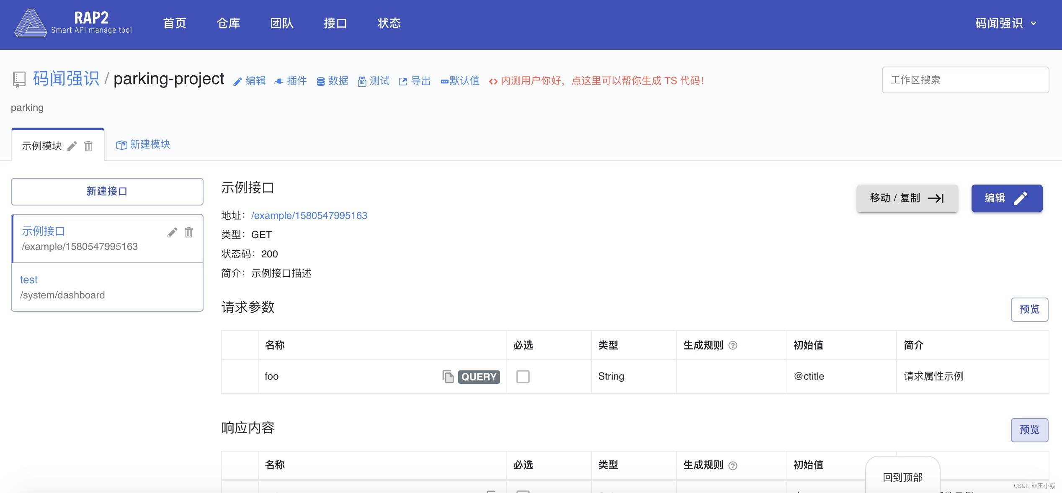
Task: Click pencil icon beside 示例接口 in sidebar
Action: tap(172, 232)
